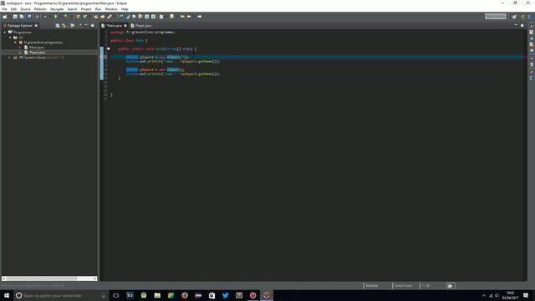Open the Edit menu
Image resolution: width=535 pixels, height=301 pixels.
click(13, 9)
